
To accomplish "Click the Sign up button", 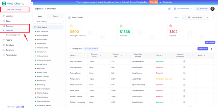I will 154,2.
